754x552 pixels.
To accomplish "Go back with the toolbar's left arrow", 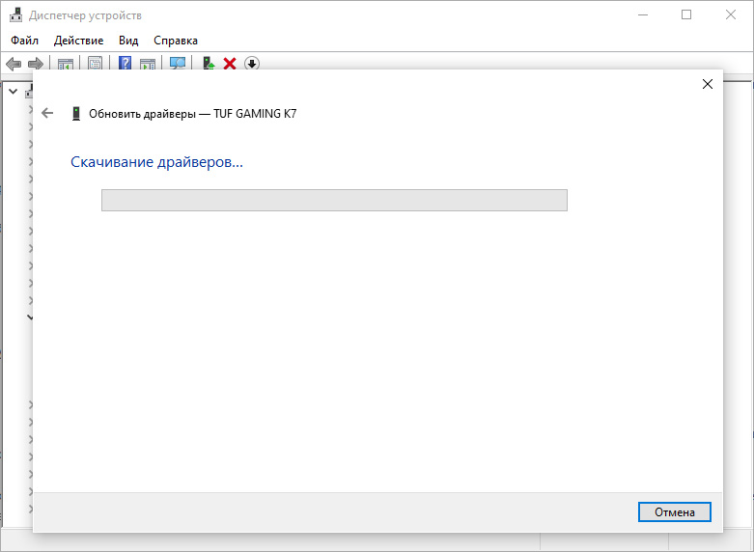I will coord(14,64).
